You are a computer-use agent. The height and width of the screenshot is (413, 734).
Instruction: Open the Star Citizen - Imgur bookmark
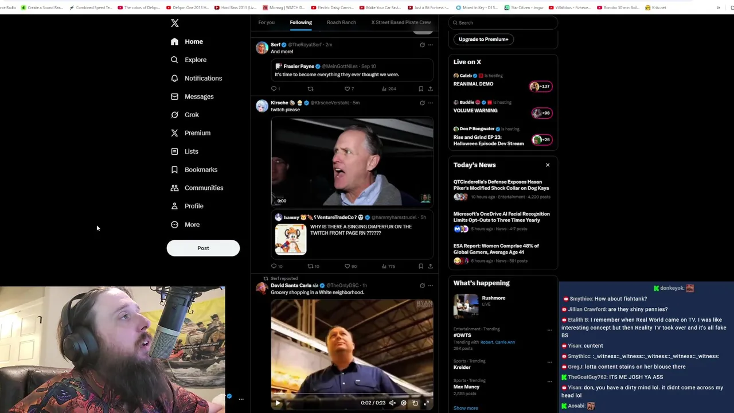(525, 7)
